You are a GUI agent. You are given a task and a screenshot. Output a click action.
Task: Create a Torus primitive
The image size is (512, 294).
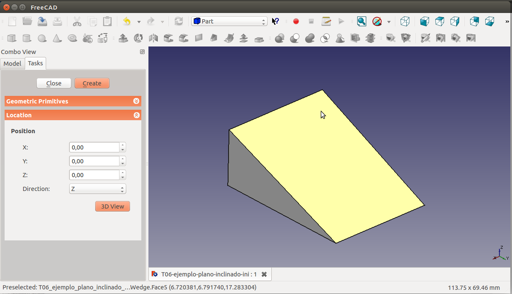click(x=73, y=38)
